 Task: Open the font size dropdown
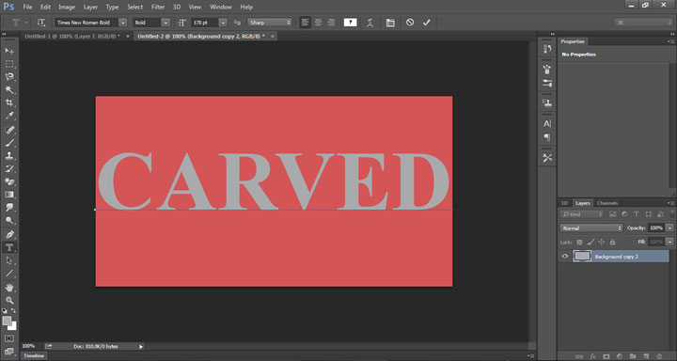(223, 23)
